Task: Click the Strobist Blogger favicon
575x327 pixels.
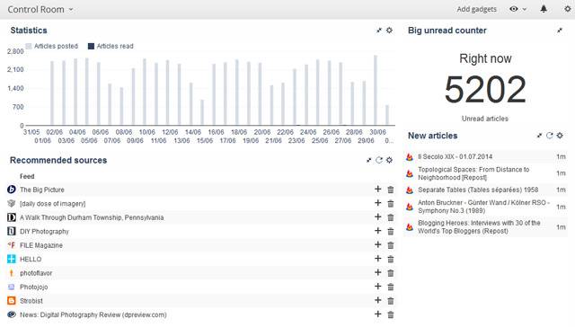Action: coord(12,301)
